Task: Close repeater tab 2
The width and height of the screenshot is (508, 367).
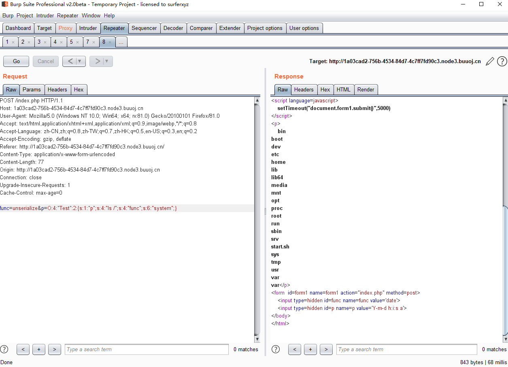Action: click(29, 42)
